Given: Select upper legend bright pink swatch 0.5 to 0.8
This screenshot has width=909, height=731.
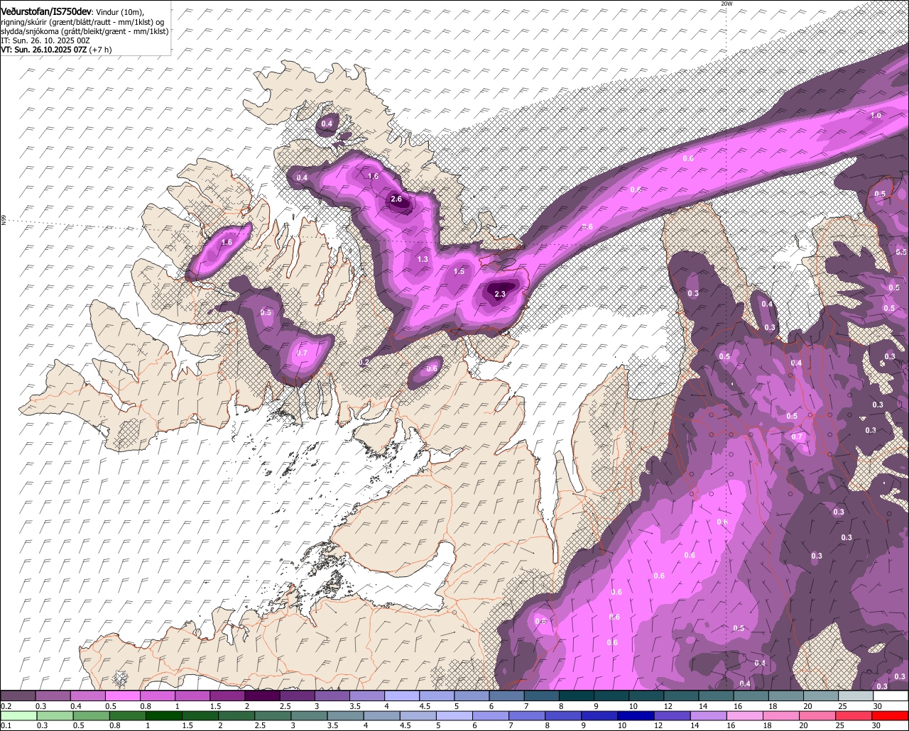Looking at the screenshot, I should tap(123, 696).
